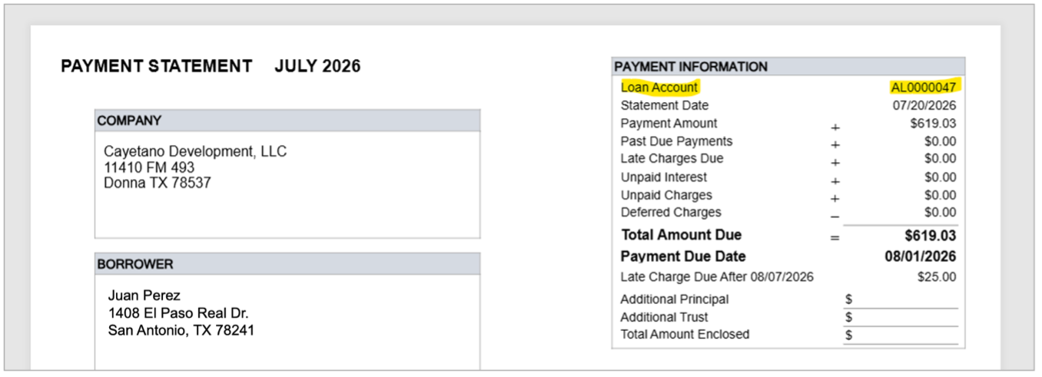Screen dimensions: 1042x377
Task: Click the $25.00 late charge amount
Action: (x=937, y=277)
